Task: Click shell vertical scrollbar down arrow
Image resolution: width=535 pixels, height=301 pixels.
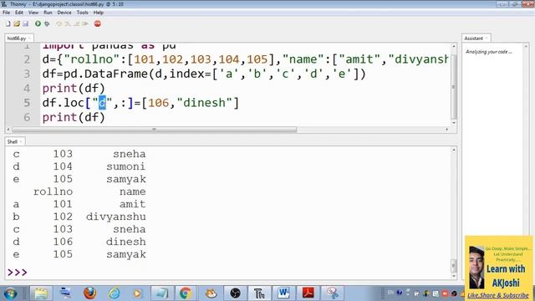Action: click(x=454, y=276)
